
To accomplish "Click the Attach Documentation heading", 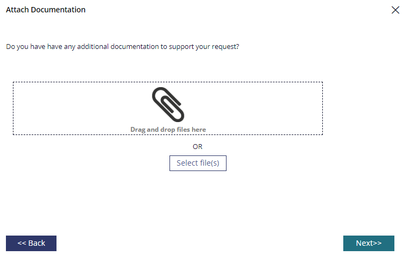I will pos(46,10).
